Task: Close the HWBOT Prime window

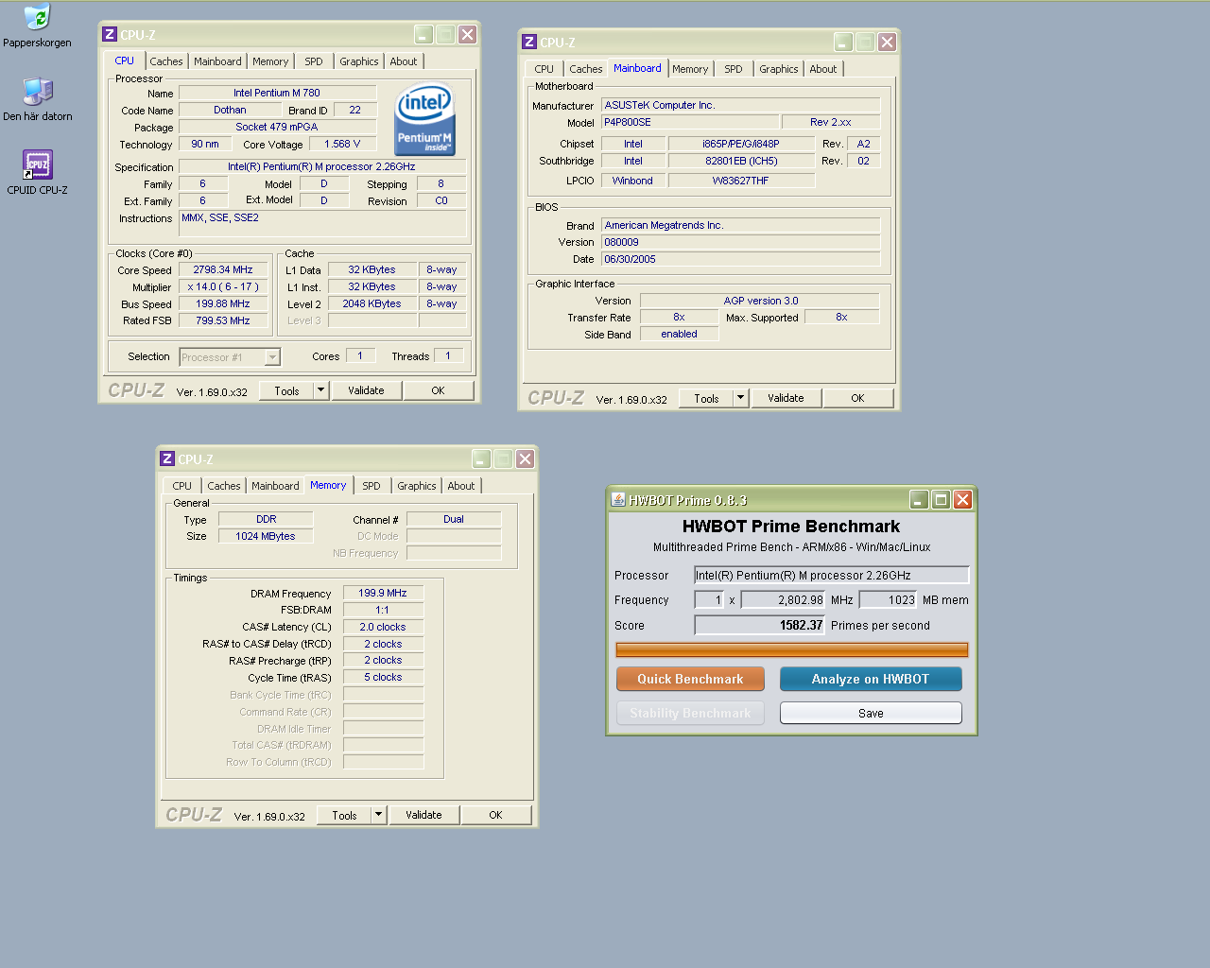Action: pos(962,500)
